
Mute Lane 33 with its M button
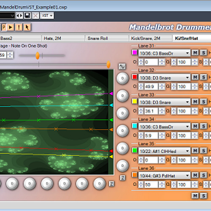tap(195, 102)
